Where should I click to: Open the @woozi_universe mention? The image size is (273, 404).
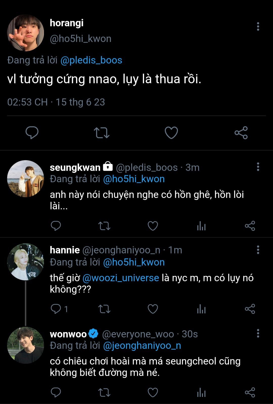121,278
